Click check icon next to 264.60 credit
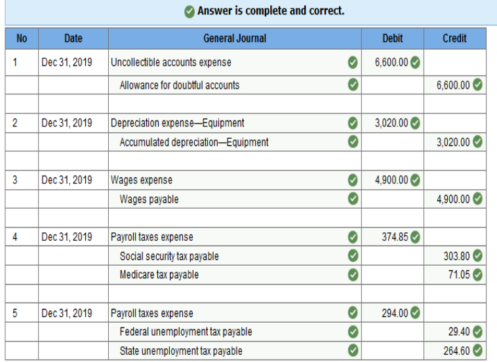The width and height of the screenshot is (497, 362). click(x=478, y=351)
